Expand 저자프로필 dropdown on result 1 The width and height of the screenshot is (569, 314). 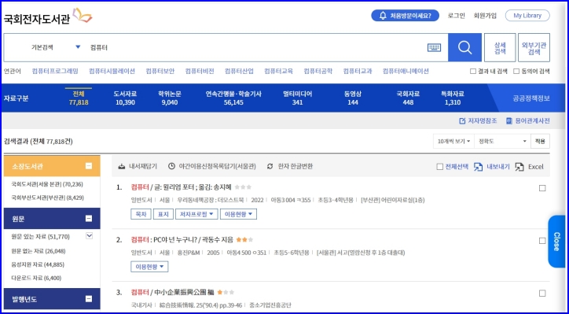(196, 214)
